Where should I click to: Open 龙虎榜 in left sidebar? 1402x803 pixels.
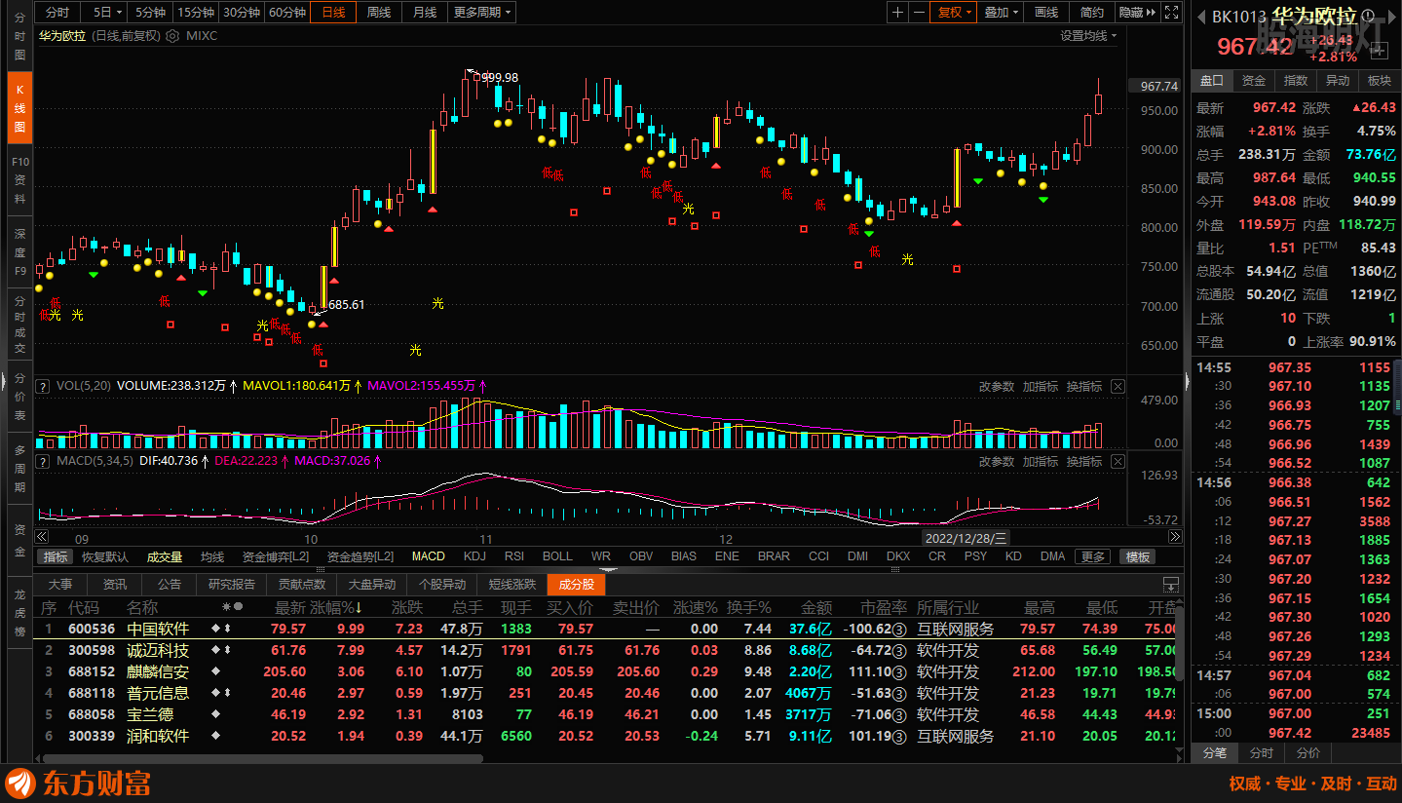[x=19, y=612]
